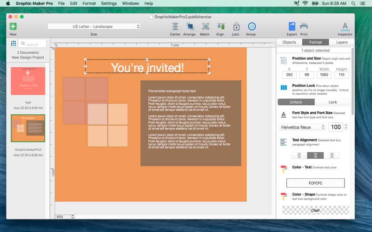Click the Font Style section icon
The image size is (372, 232).
pyautogui.click(x=284, y=115)
